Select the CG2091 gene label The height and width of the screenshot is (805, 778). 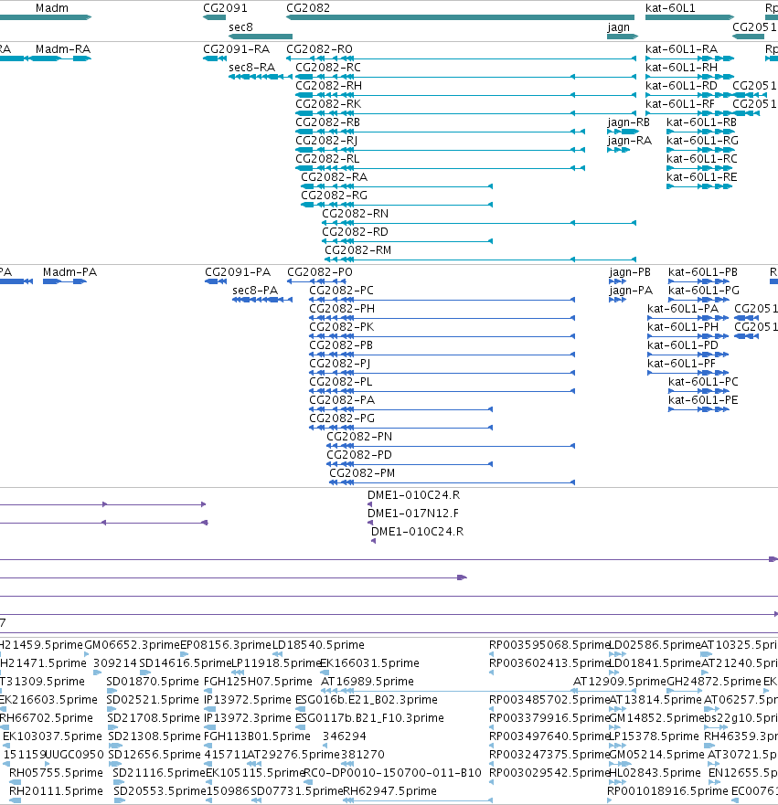coord(225,8)
